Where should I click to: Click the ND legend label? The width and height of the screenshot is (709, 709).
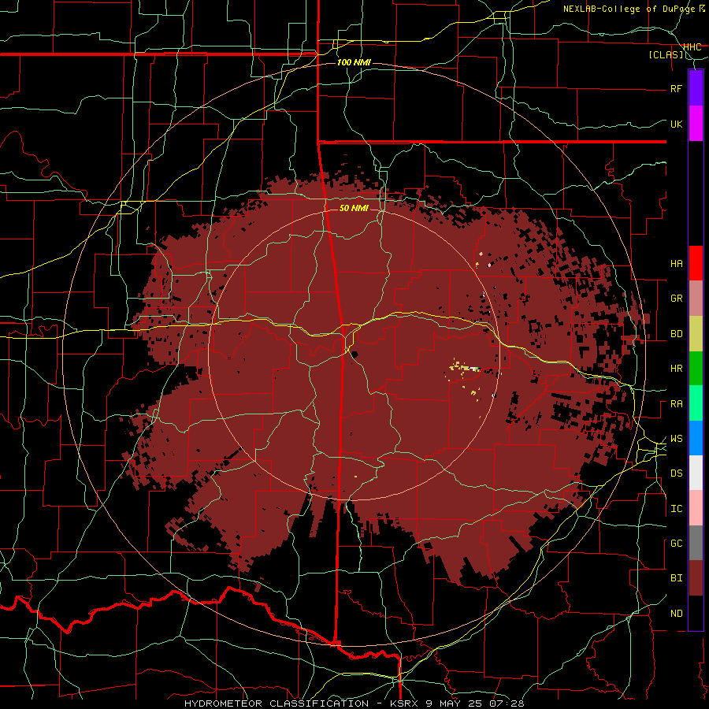[677, 614]
